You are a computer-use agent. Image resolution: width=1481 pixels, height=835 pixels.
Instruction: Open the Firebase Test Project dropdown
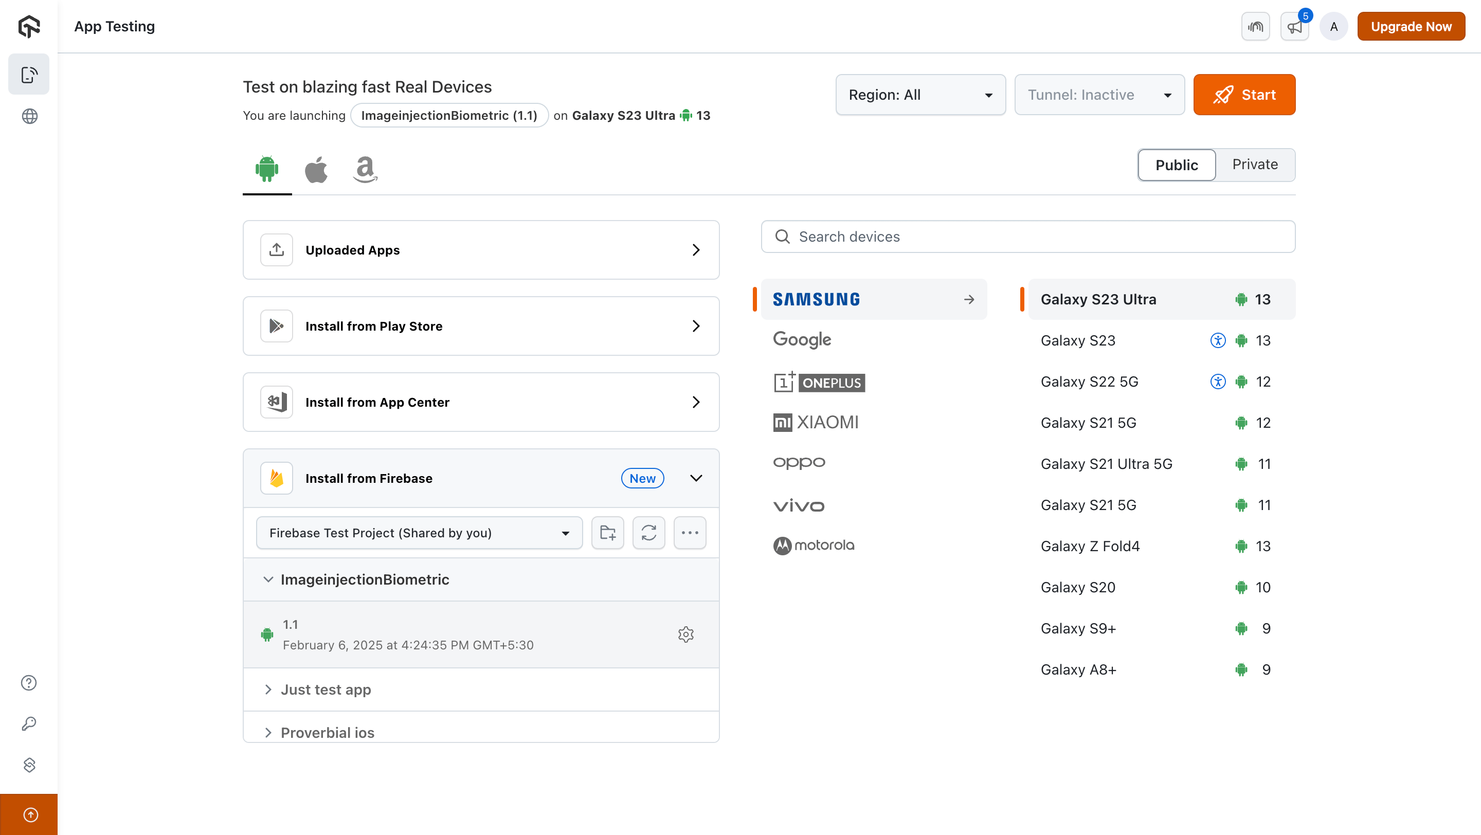419,533
